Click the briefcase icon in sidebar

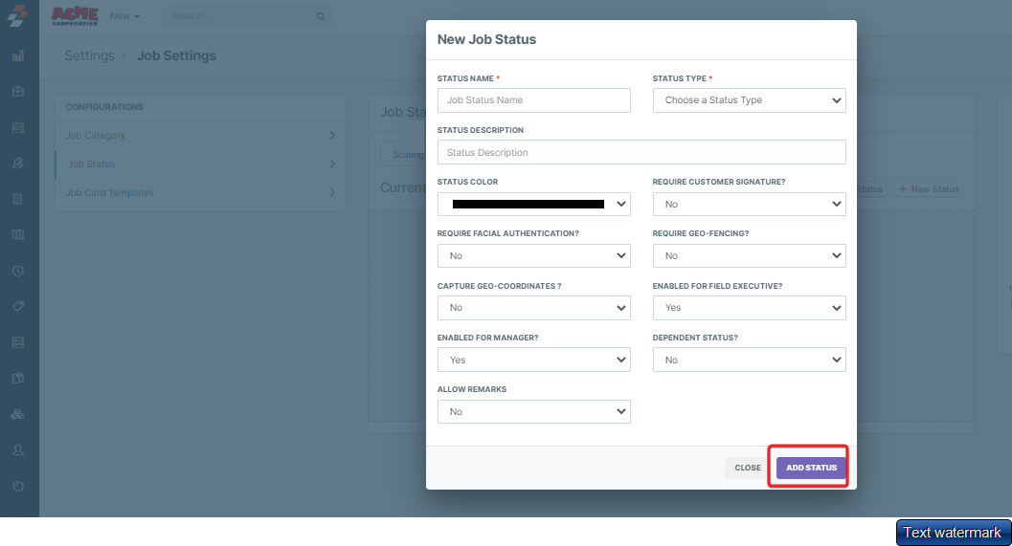click(18, 92)
